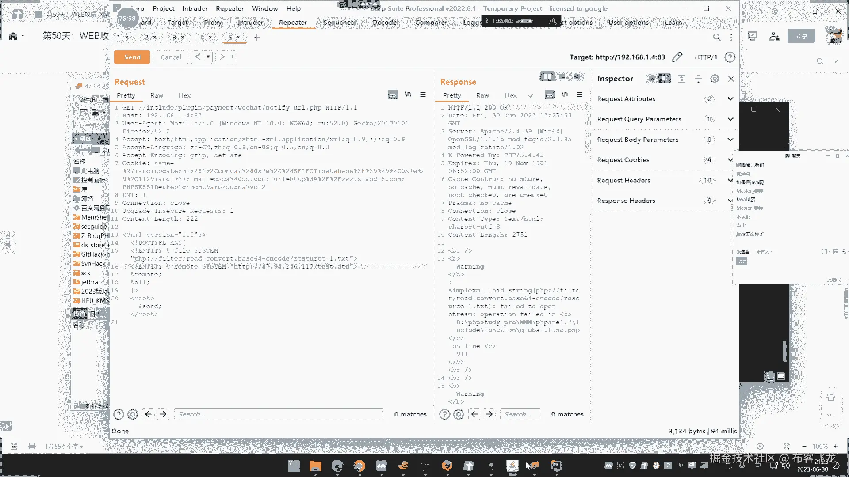Switch to the Intruder tab
Image resolution: width=849 pixels, height=477 pixels.
coord(250,23)
